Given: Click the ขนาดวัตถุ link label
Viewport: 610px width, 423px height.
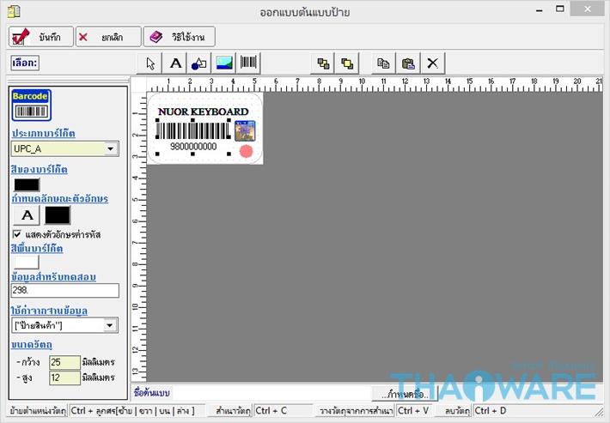Looking at the screenshot, I should (x=32, y=345).
